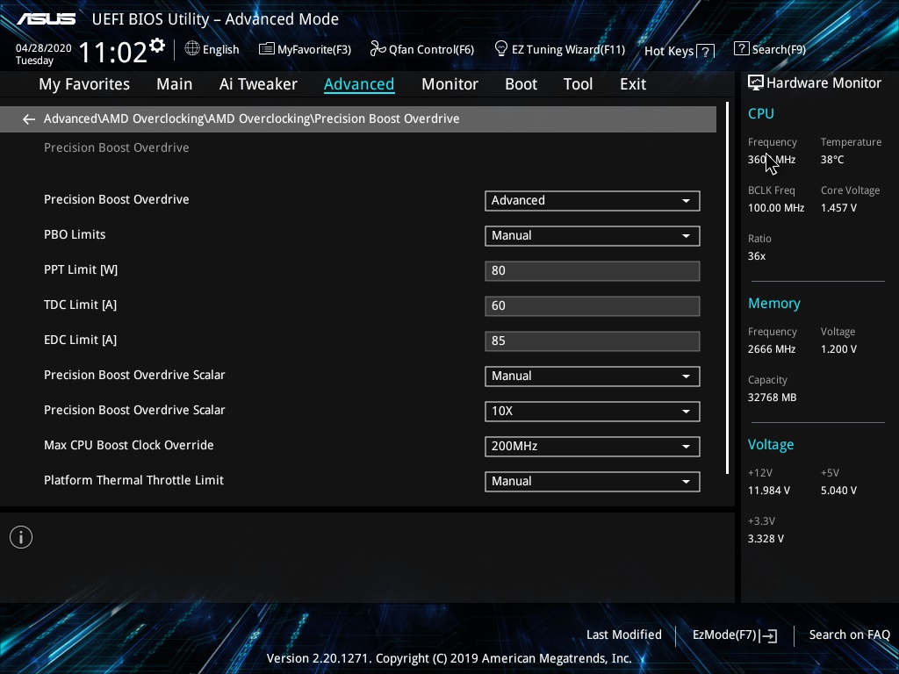Click the PPT Limit field showing 80
The width and height of the screenshot is (899, 674).
[x=593, y=270]
